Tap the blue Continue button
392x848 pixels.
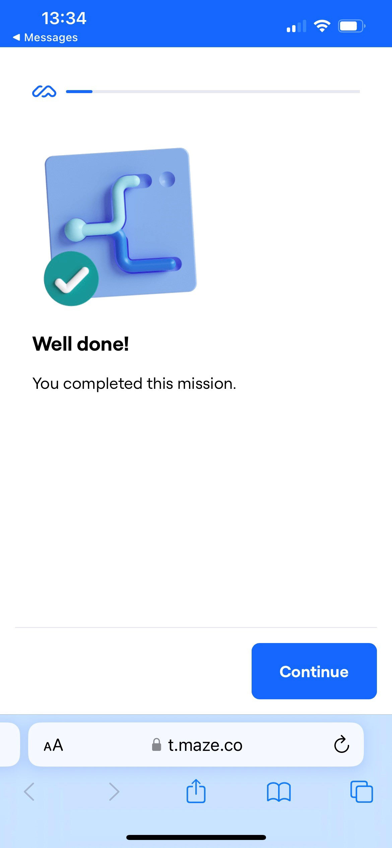pyautogui.click(x=314, y=671)
